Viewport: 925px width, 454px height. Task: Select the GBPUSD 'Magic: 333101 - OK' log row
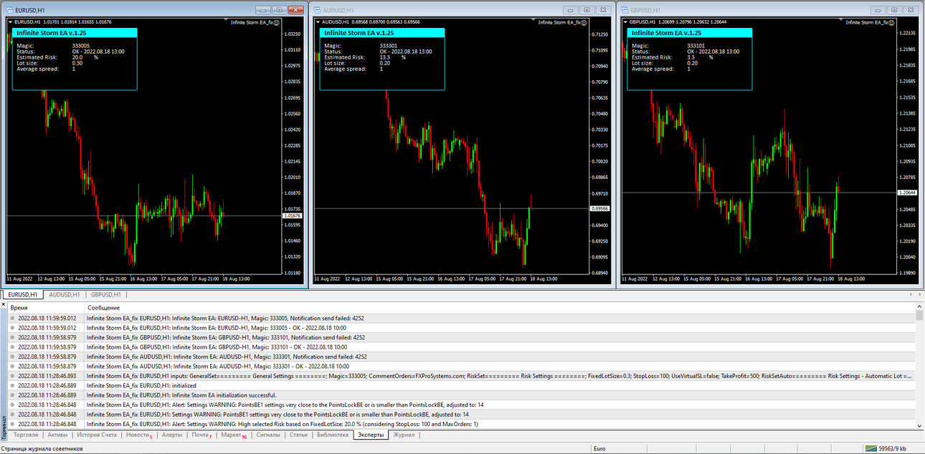462,347
